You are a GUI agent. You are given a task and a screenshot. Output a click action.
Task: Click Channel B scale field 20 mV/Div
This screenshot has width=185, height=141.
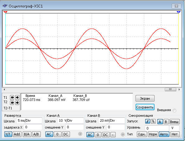pos(112,121)
